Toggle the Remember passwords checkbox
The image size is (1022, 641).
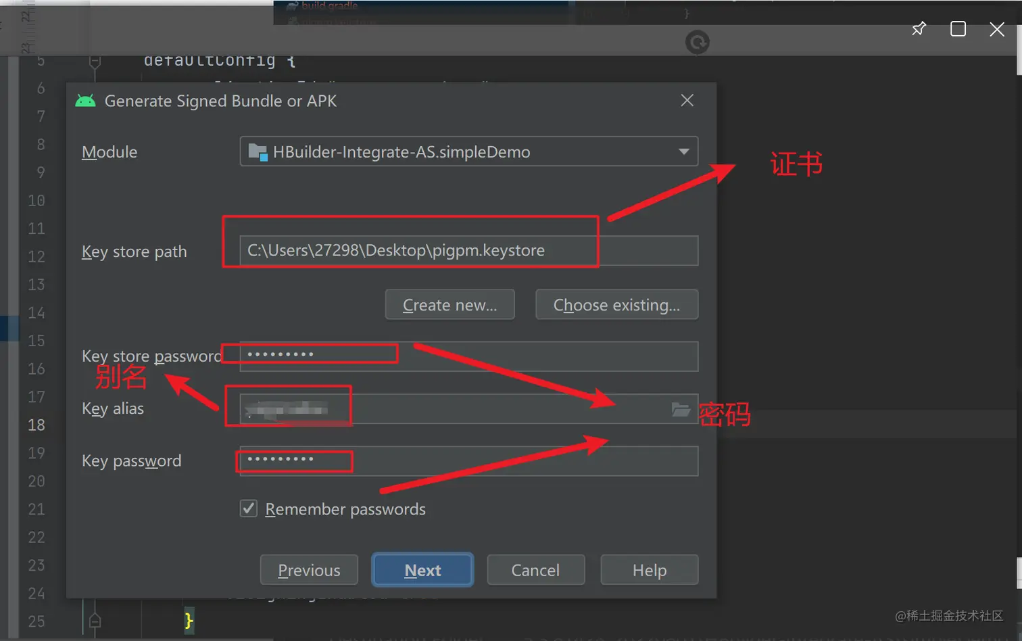coord(249,508)
